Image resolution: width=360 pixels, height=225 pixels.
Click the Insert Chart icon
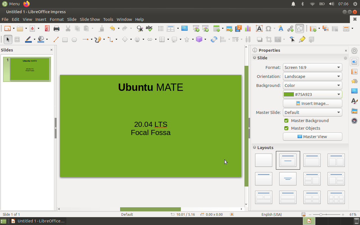(x=248, y=28)
